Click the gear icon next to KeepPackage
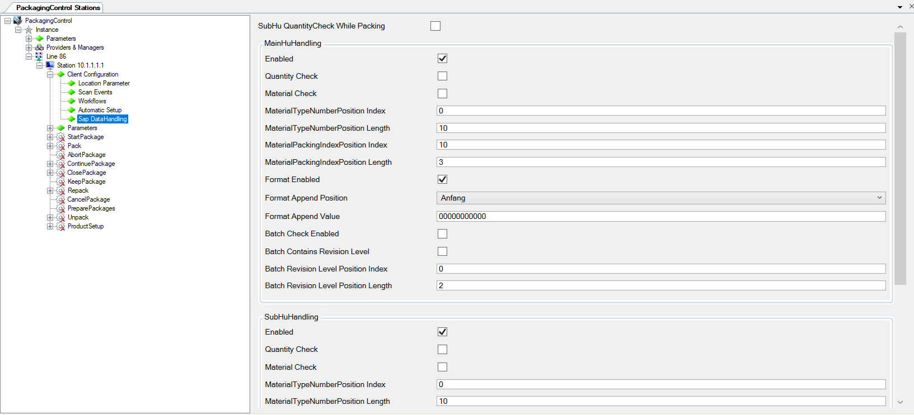The image size is (914, 415). (x=60, y=182)
